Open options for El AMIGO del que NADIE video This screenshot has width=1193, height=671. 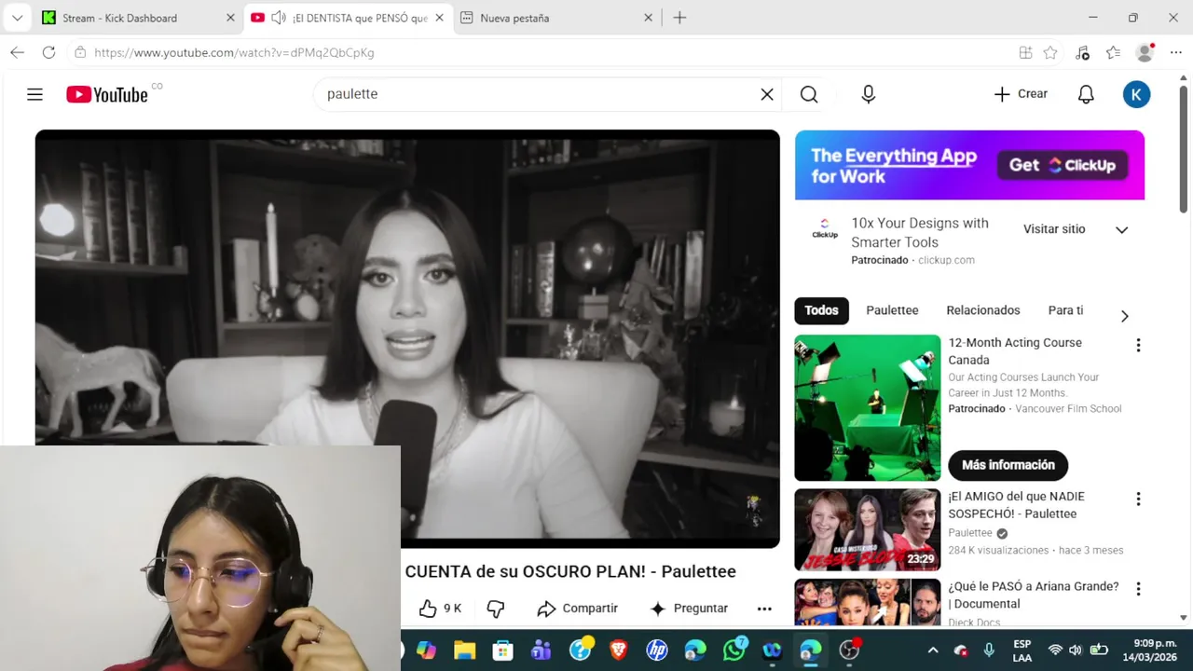(x=1138, y=499)
